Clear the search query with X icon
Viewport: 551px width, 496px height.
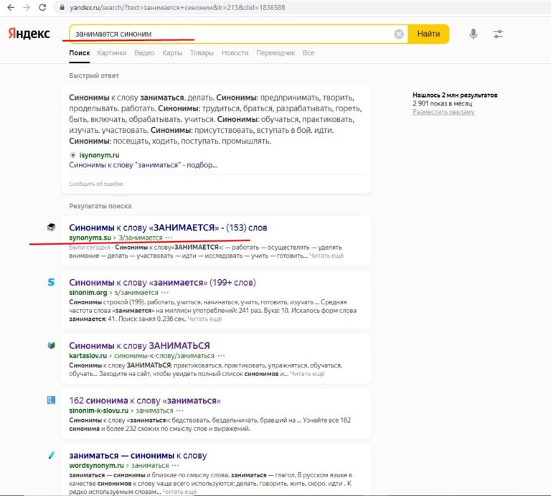click(398, 34)
